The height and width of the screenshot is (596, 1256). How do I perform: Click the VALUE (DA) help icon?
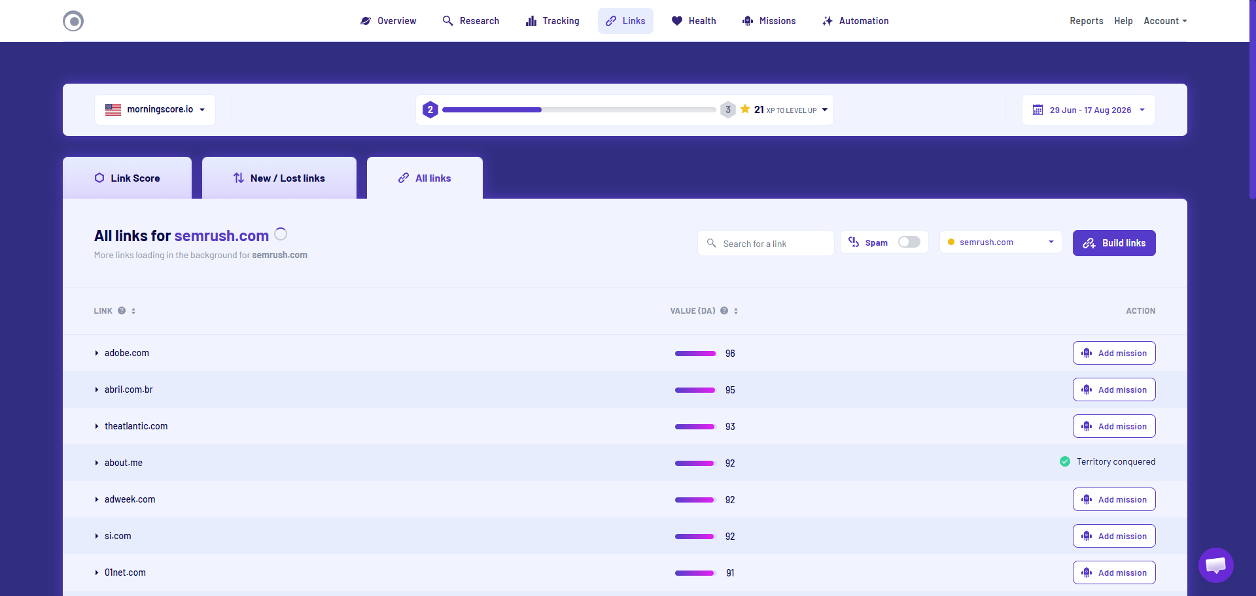tap(724, 311)
